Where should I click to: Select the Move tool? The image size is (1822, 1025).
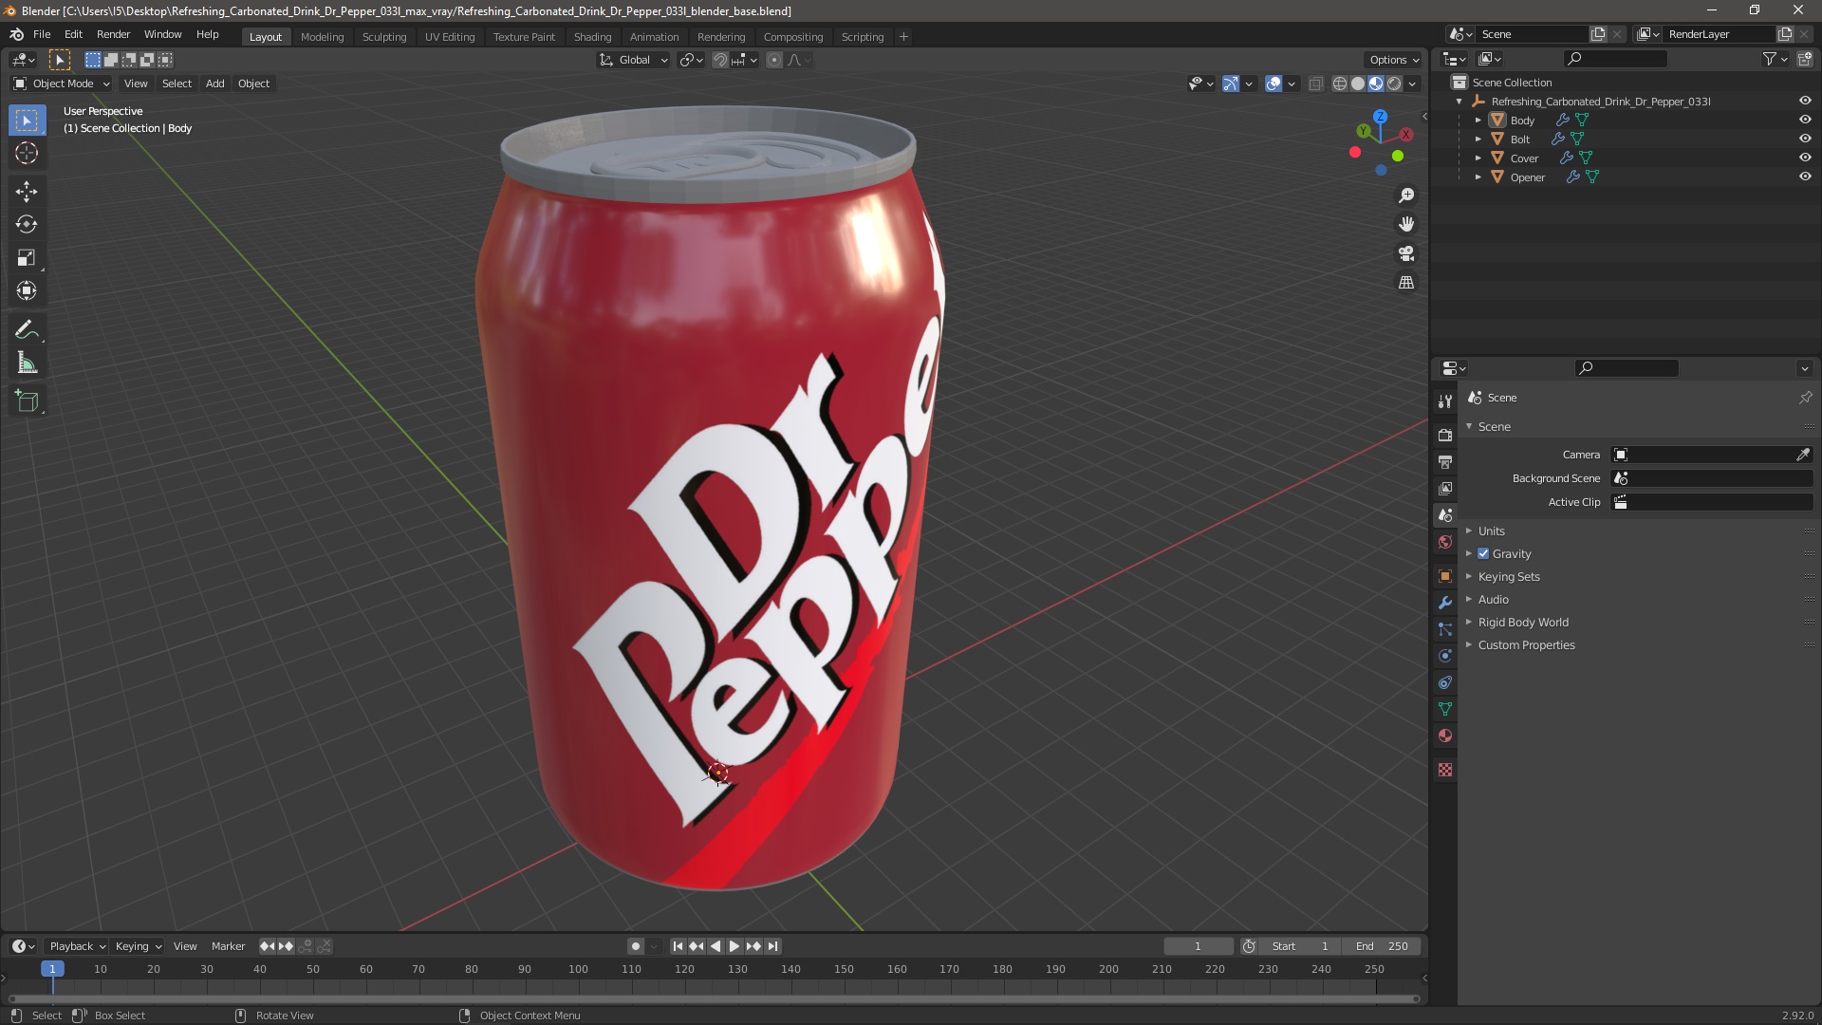[x=27, y=192]
